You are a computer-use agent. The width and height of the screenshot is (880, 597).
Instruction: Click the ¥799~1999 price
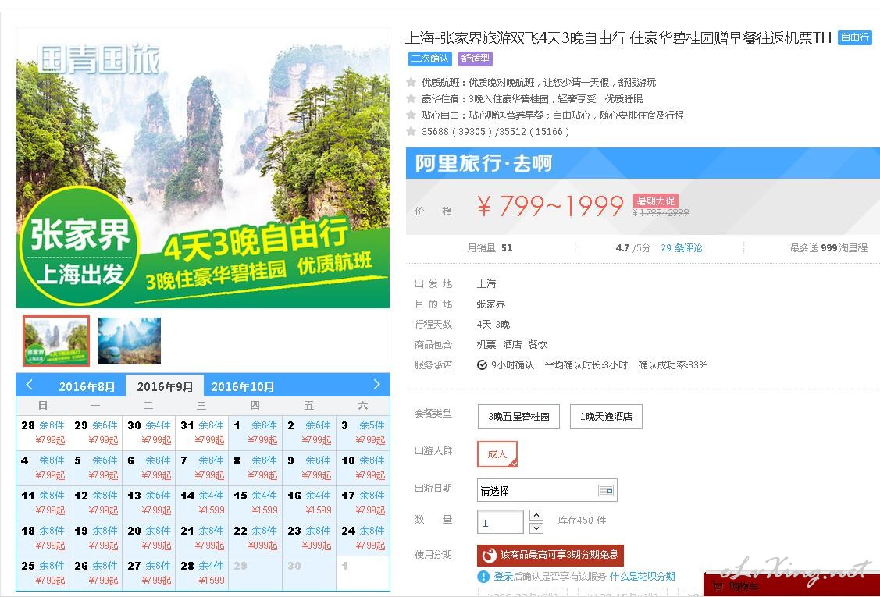pos(550,206)
